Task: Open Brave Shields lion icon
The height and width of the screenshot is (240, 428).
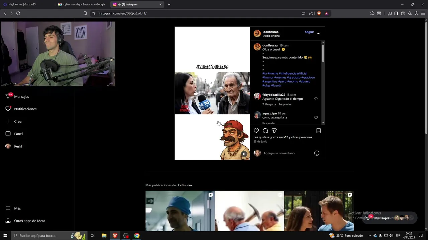Action: tap(319, 13)
